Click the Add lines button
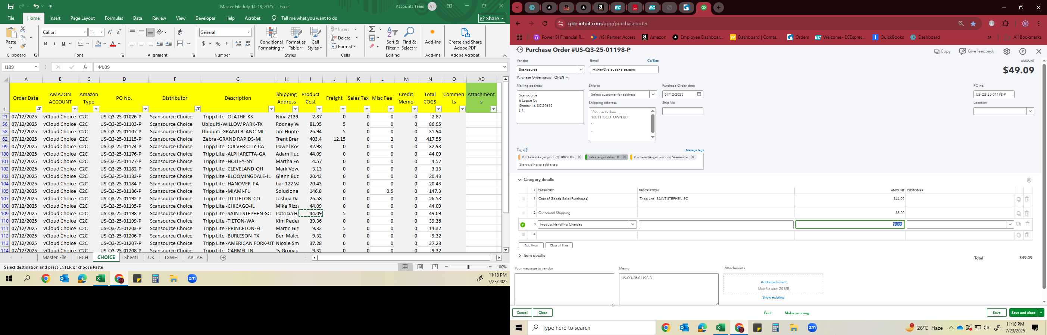1047x335 pixels. (531, 245)
